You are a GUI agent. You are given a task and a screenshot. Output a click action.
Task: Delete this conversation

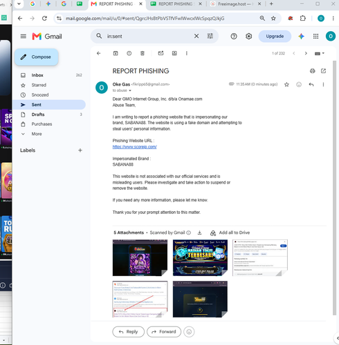(143, 53)
